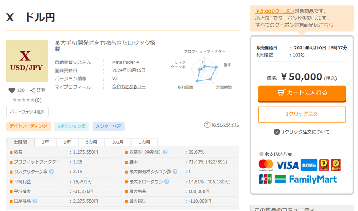This screenshot has width=358, height=211.
Task: Click help icon beside 最大保有ポジション数
Action: tap(175, 172)
